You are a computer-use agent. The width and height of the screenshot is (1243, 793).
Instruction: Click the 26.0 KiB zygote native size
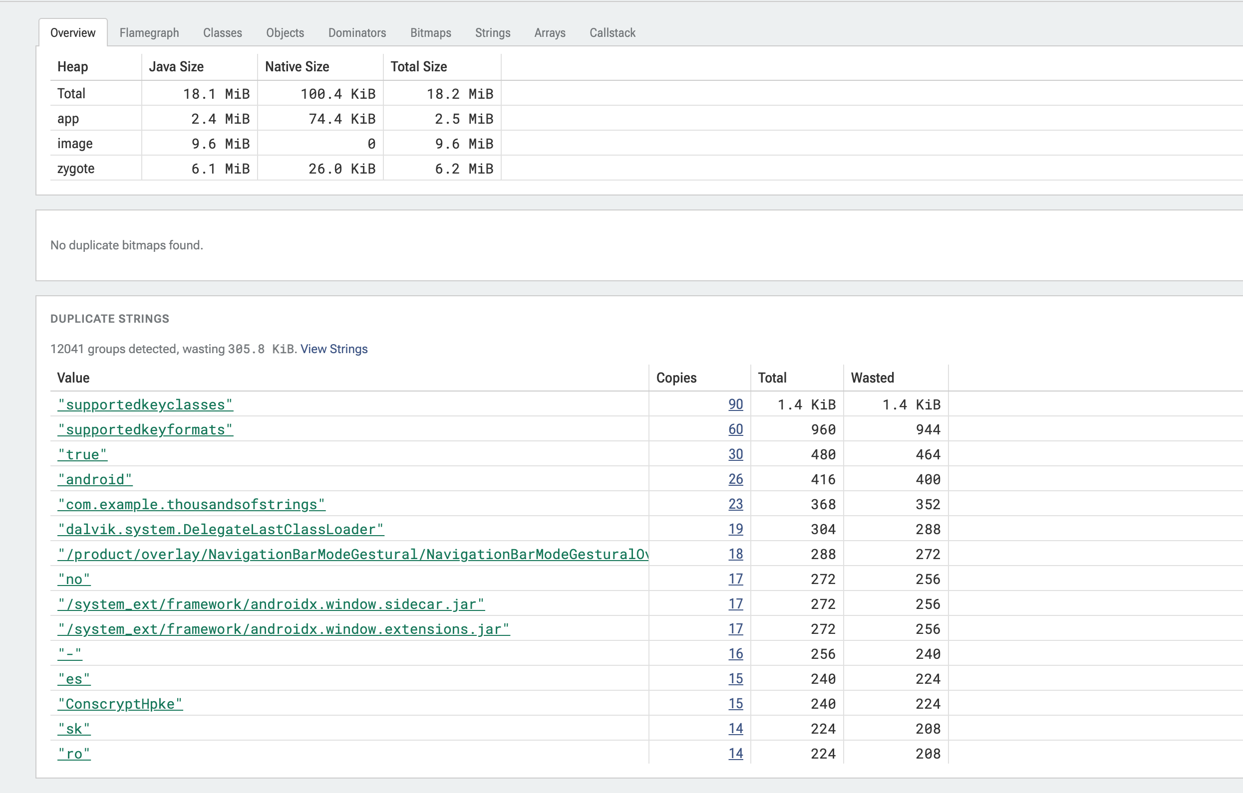coord(342,169)
